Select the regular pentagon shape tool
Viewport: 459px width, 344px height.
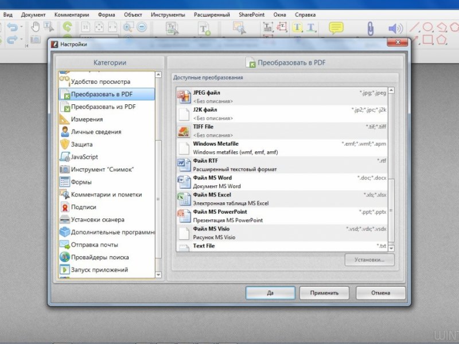pos(441,40)
